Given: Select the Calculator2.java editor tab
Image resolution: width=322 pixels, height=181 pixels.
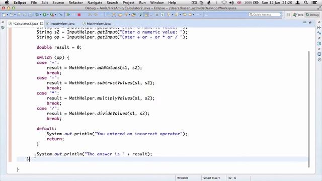Looking at the screenshot, I should click(26, 24).
